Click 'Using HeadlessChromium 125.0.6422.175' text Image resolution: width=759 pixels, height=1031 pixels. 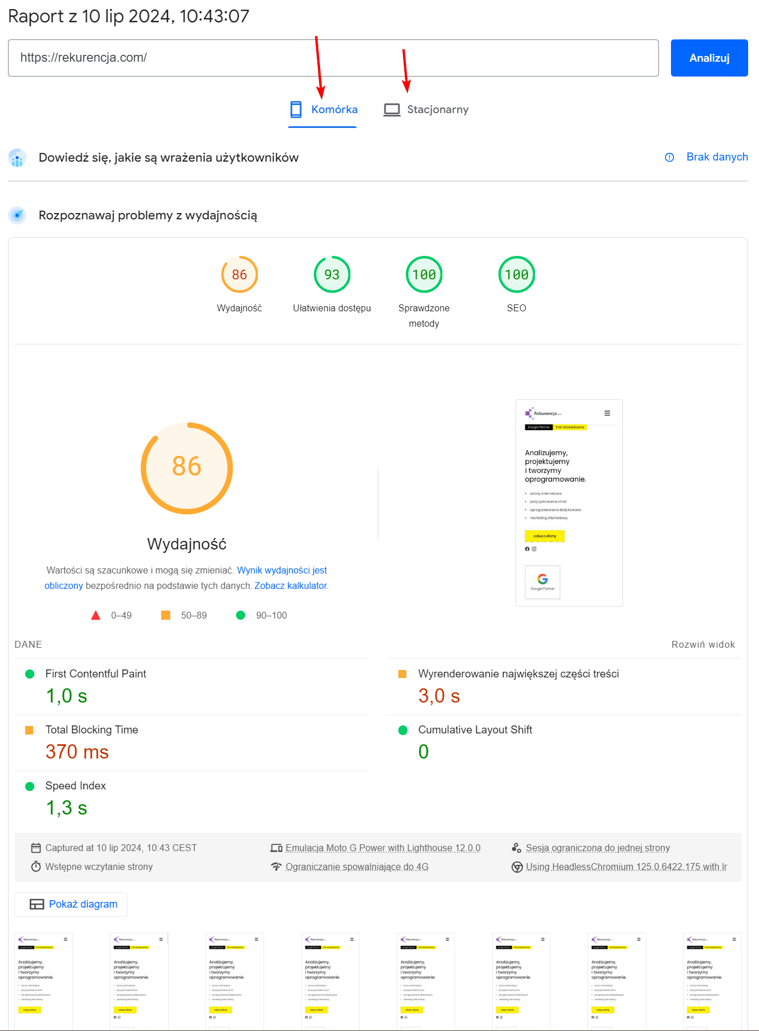626,867
